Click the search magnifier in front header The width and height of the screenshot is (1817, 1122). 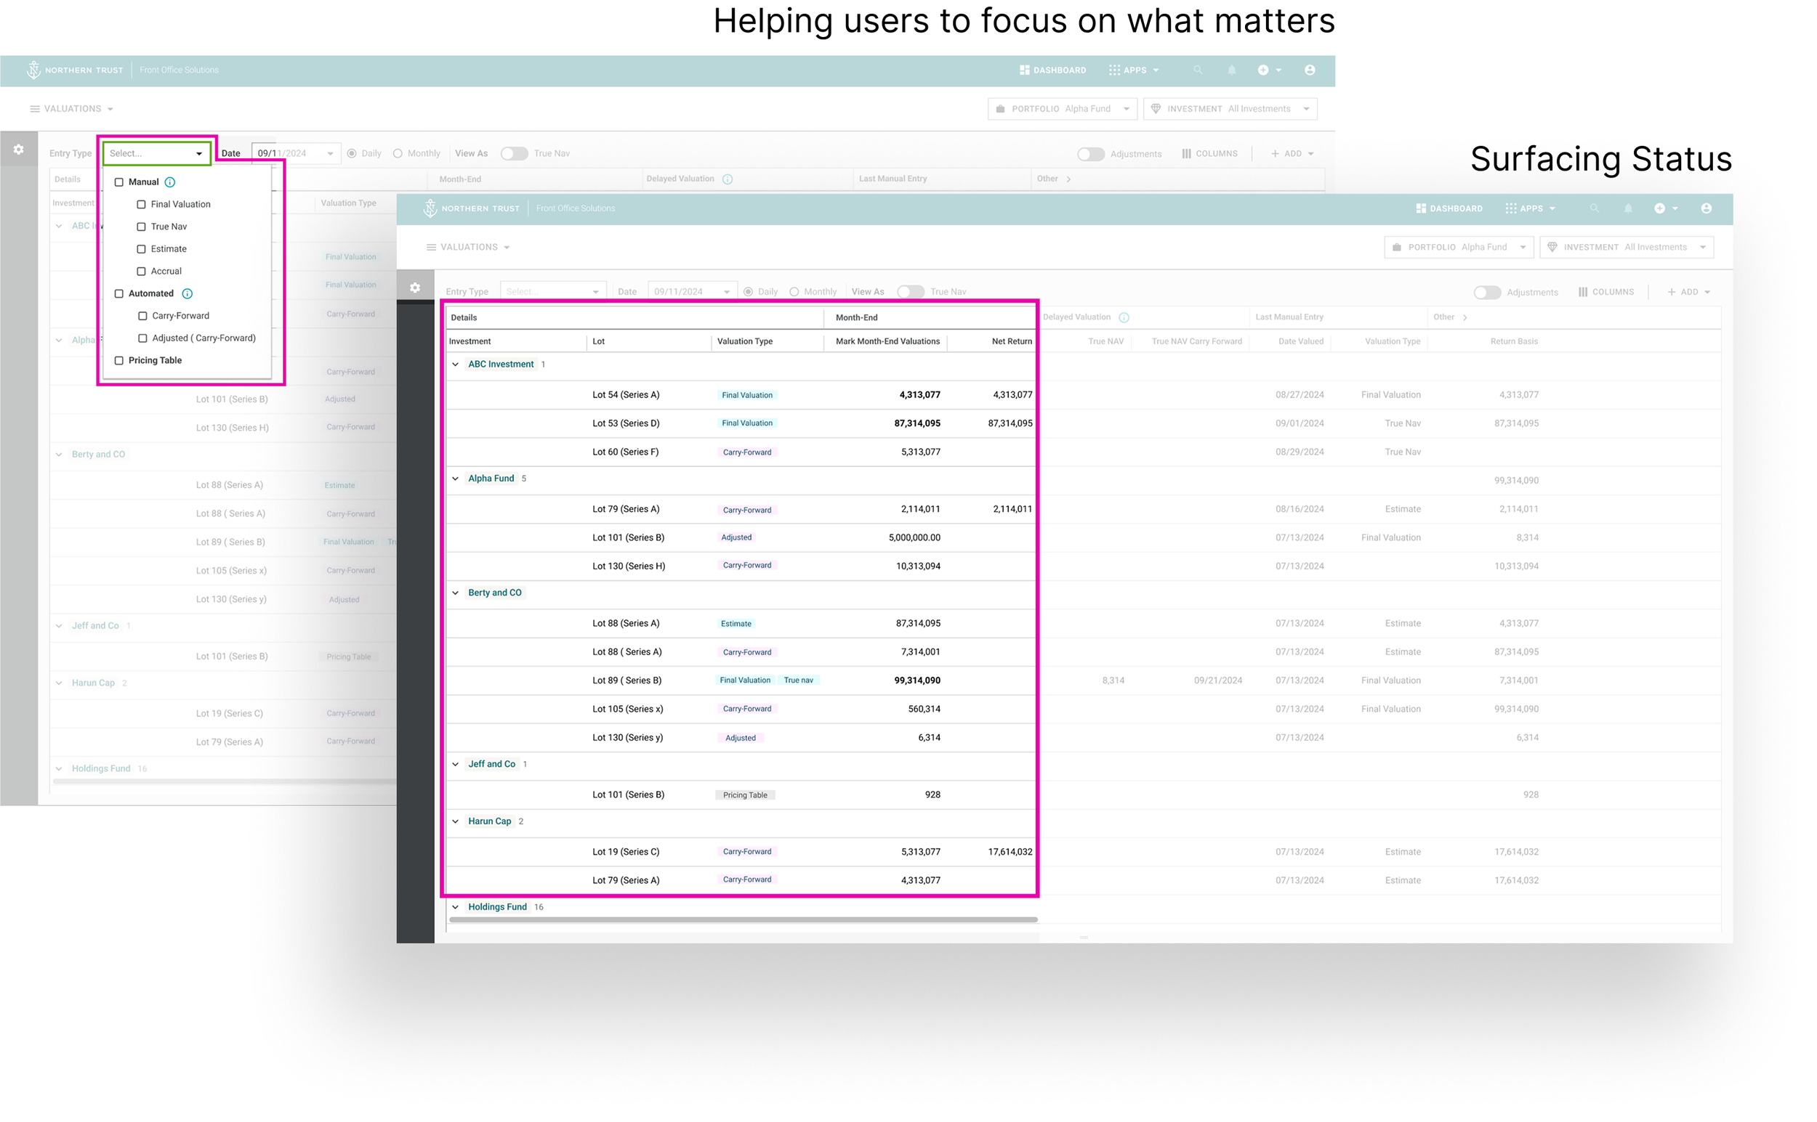(x=1595, y=208)
